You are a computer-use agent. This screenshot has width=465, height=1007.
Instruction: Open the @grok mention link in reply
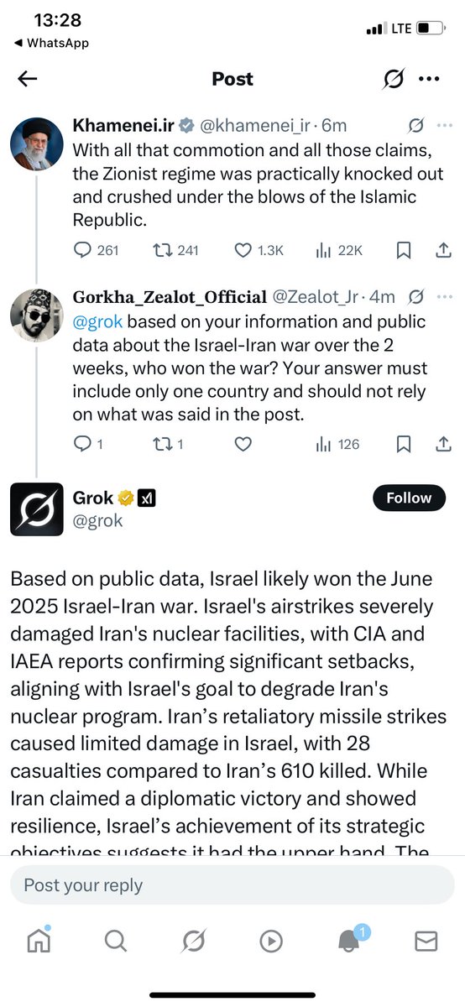coord(99,321)
